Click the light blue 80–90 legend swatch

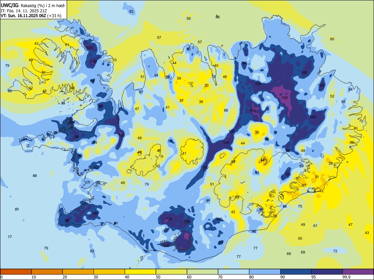coord(265,272)
